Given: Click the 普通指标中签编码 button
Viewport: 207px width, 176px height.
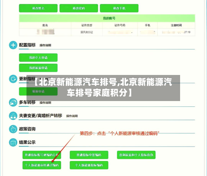Looking at the screenshot, I should coord(89,155).
